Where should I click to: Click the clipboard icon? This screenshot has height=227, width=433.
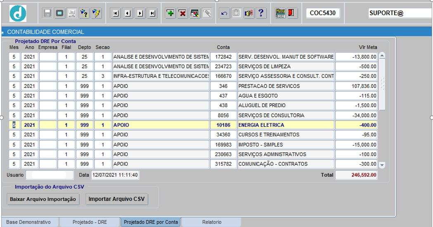(x=237, y=13)
